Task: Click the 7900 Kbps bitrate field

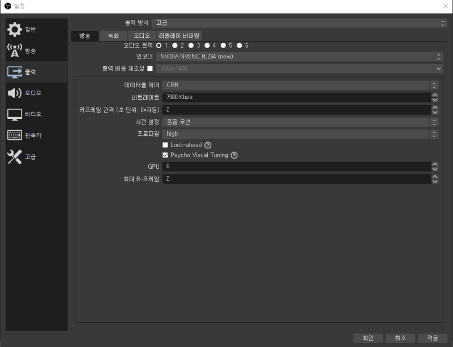Action: [x=294, y=97]
